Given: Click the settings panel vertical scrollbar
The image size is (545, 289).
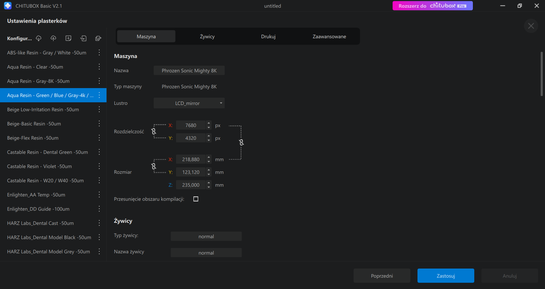Looking at the screenshot, I should pyautogui.click(x=542, y=74).
